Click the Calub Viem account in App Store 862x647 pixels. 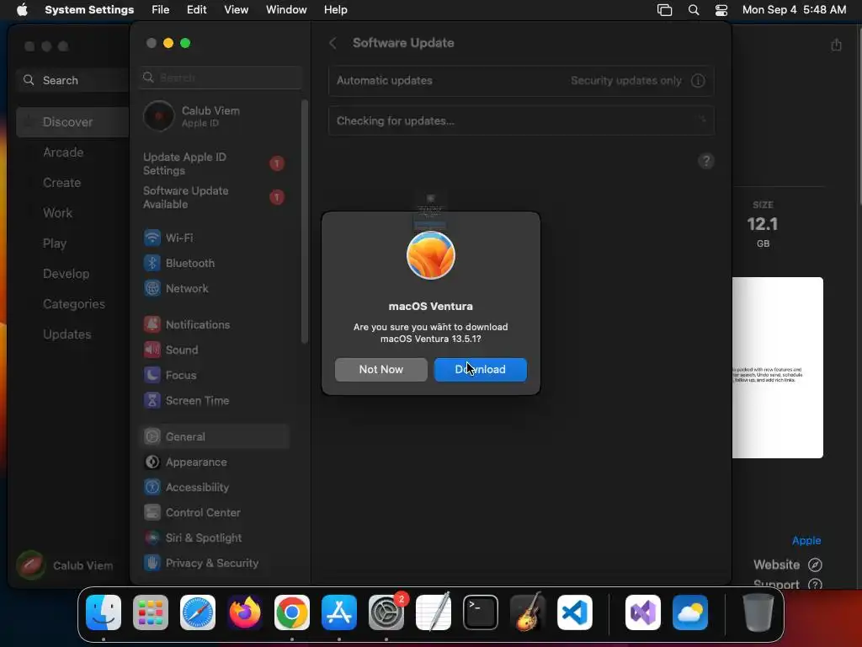click(65, 565)
